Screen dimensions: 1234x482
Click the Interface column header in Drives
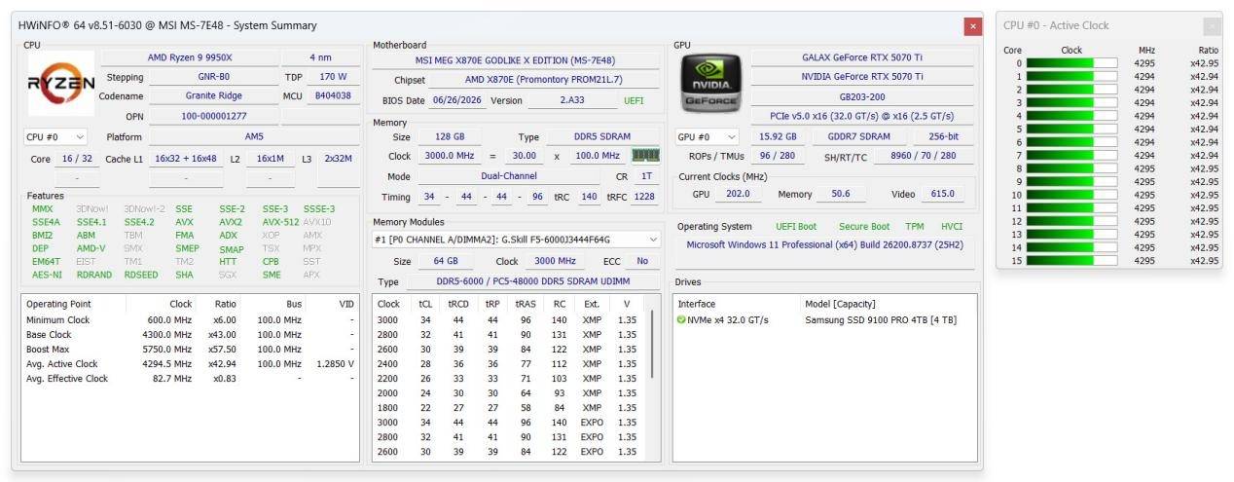[696, 304]
